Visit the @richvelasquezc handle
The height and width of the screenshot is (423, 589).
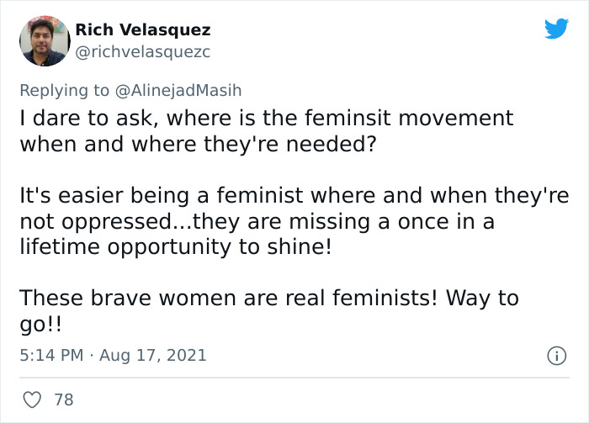pyautogui.click(x=142, y=51)
